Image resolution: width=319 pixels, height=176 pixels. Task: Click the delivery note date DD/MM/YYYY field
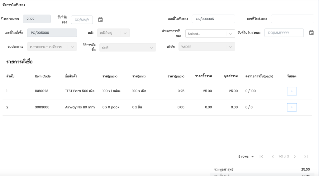284,33
